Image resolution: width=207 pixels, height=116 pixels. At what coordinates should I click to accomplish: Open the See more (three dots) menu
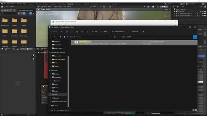pyautogui.click(x=143, y=32)
